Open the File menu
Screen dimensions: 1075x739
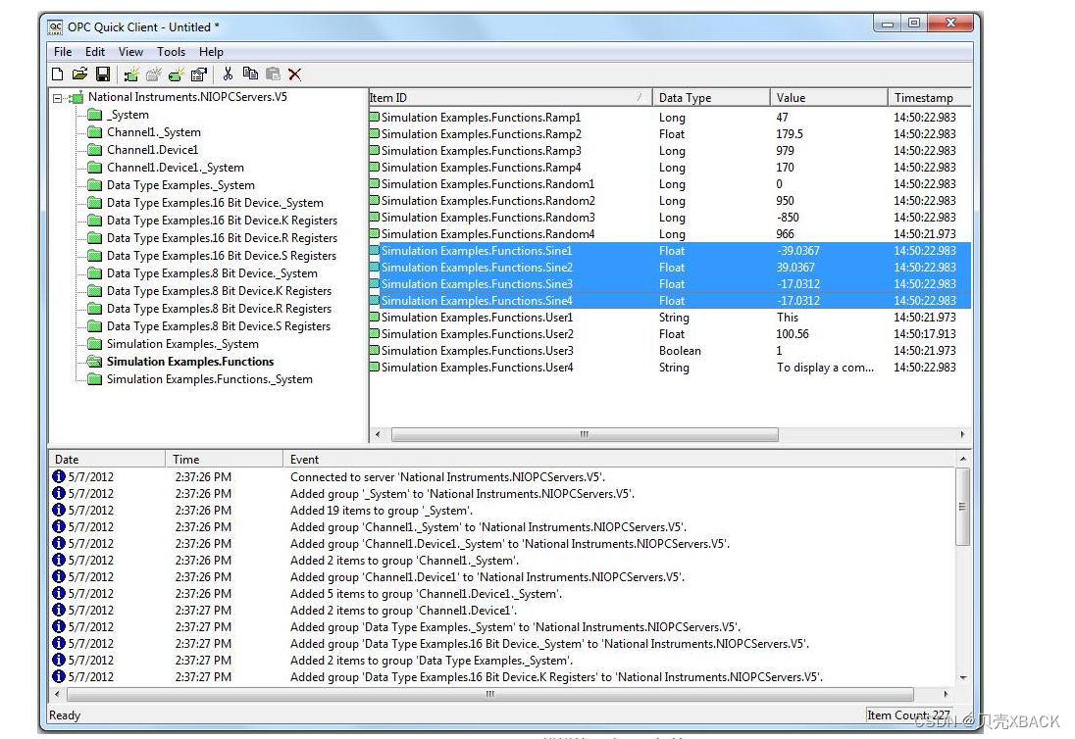(63, 52)
